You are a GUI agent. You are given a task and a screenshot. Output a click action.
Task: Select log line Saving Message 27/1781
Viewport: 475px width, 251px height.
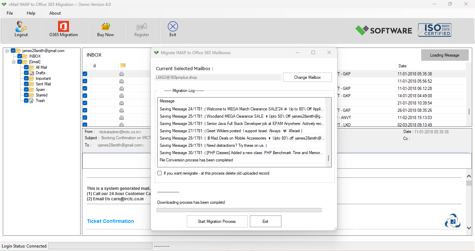[x=242, y=131]
